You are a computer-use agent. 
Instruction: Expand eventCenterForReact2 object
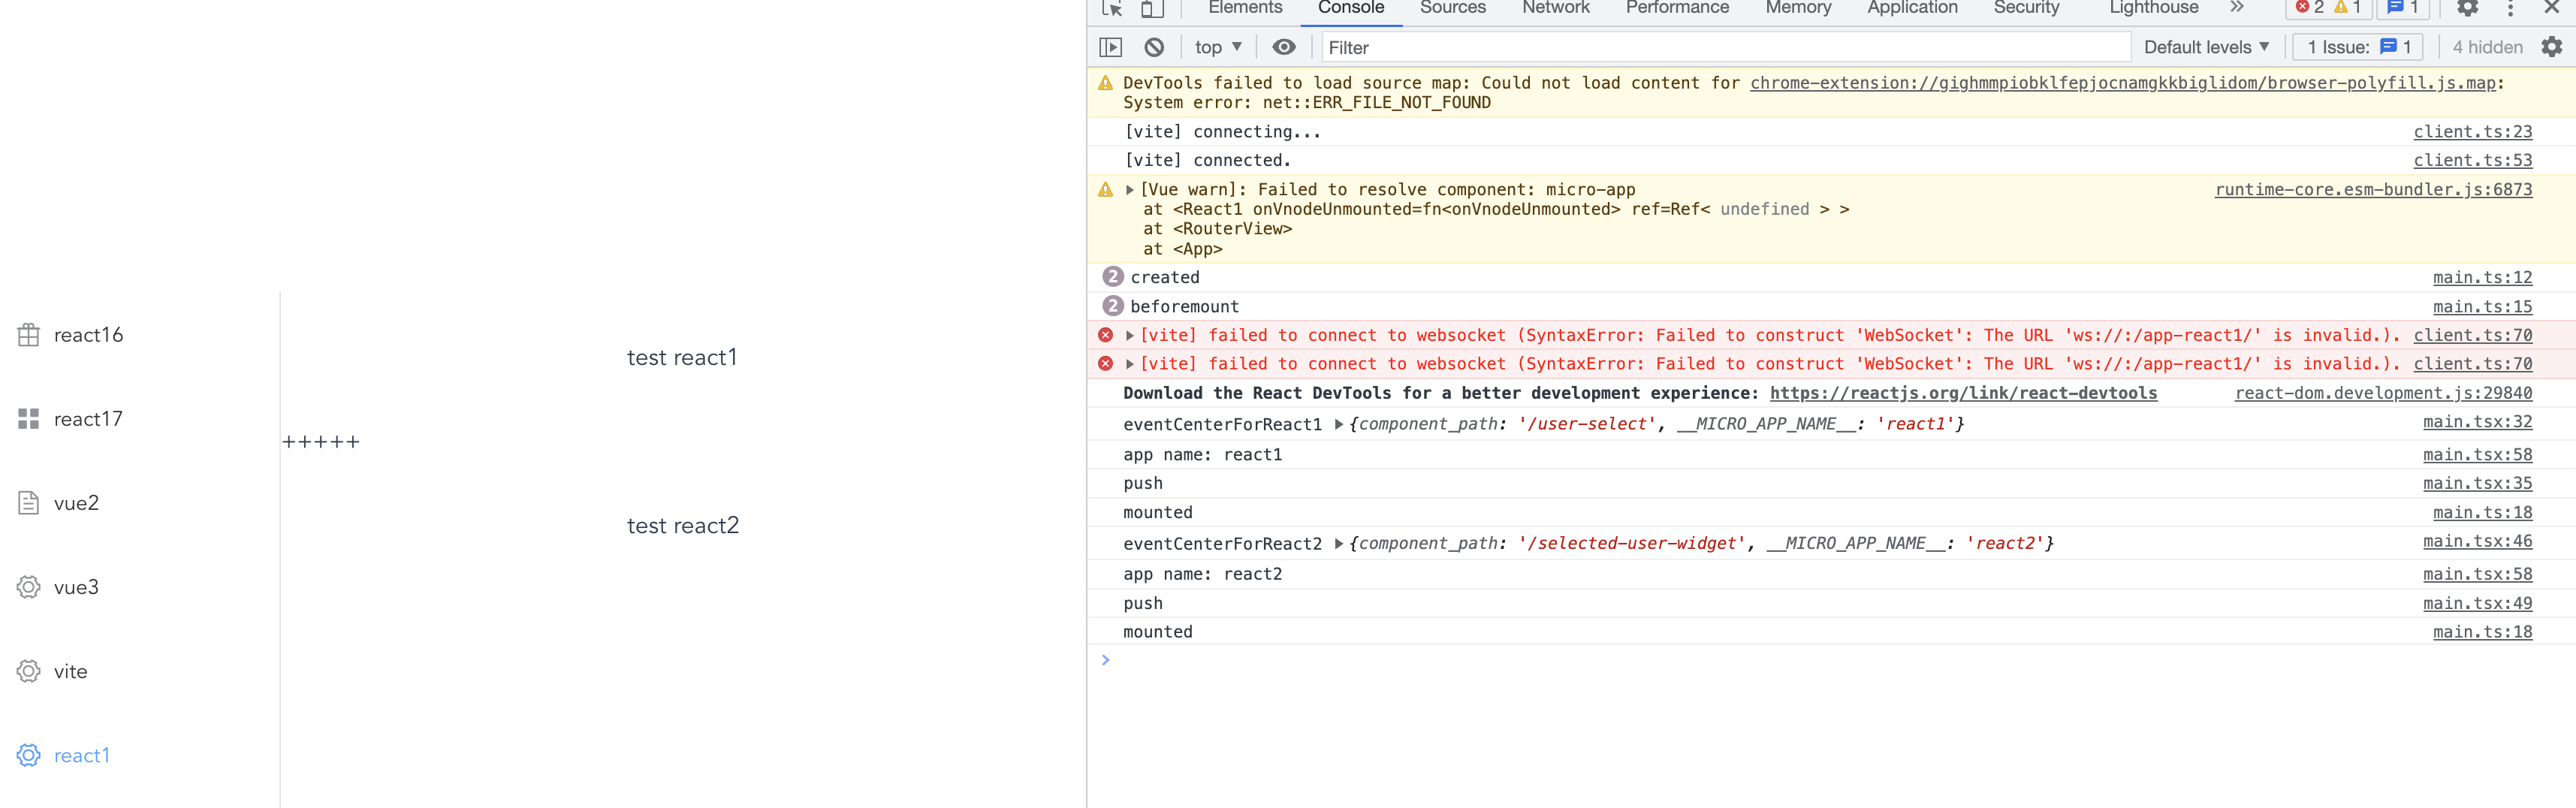[x=1339, y=544]
